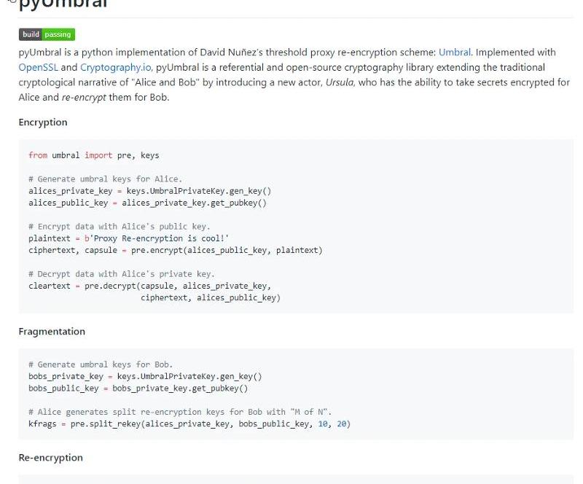Click the build passing badge
The image size is (583, 484).
(47, 34)
